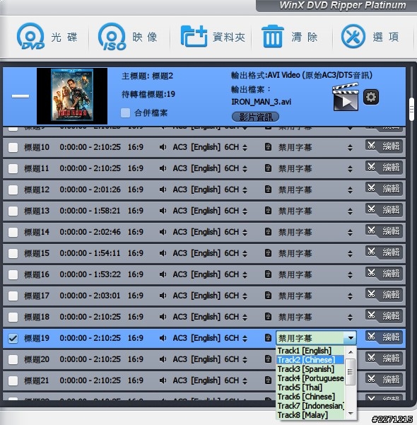Open subtitle selector for 標題11
Screen dimensions: 417x425
[350, 169]
